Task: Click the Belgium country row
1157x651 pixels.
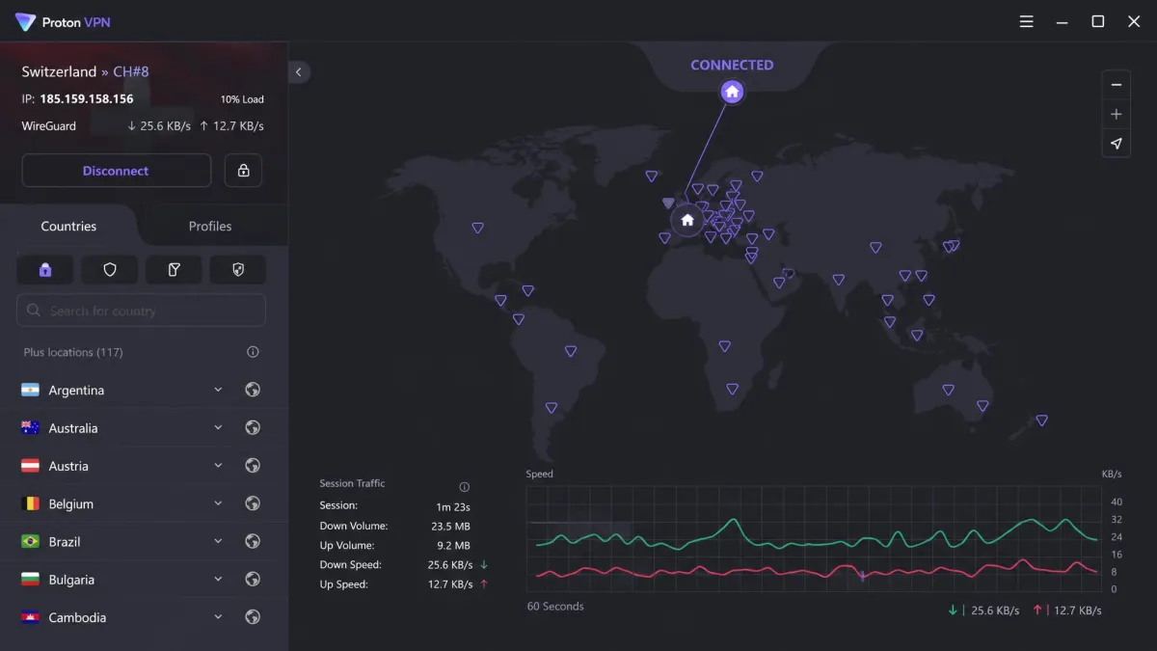Action: coord(144,503)
